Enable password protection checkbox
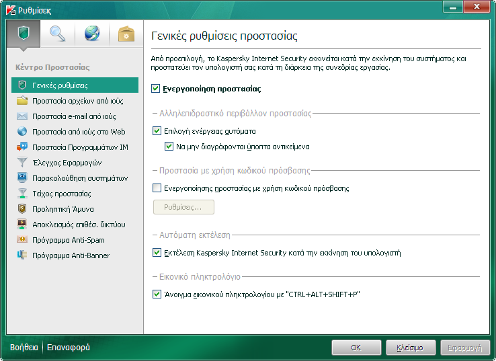Viewport: 496px width, 361px height. (x=157, y=188)
